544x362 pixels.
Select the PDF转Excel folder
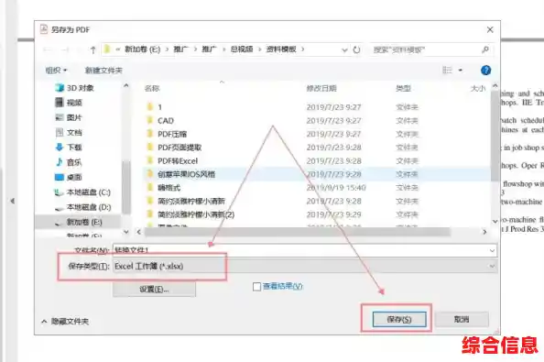pos(178,161)
